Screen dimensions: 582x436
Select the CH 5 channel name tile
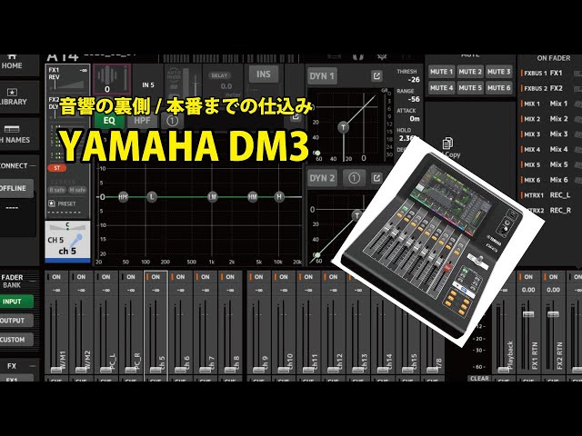coord(67,242)
